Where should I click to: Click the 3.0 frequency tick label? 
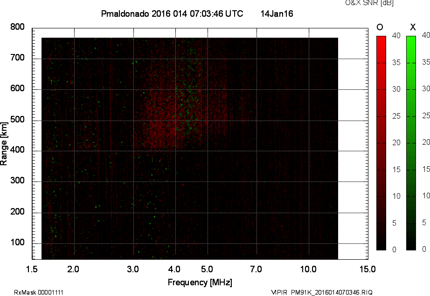point(133,269)
